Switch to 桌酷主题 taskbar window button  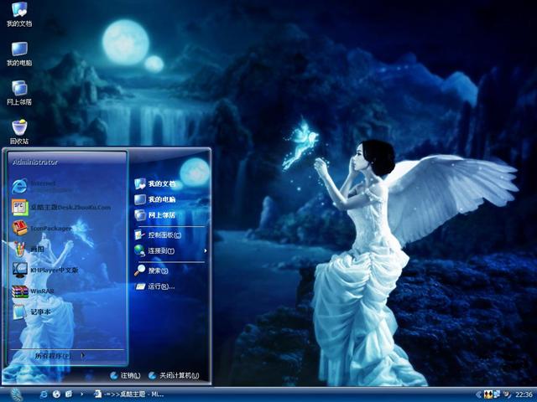click(128, 394)
